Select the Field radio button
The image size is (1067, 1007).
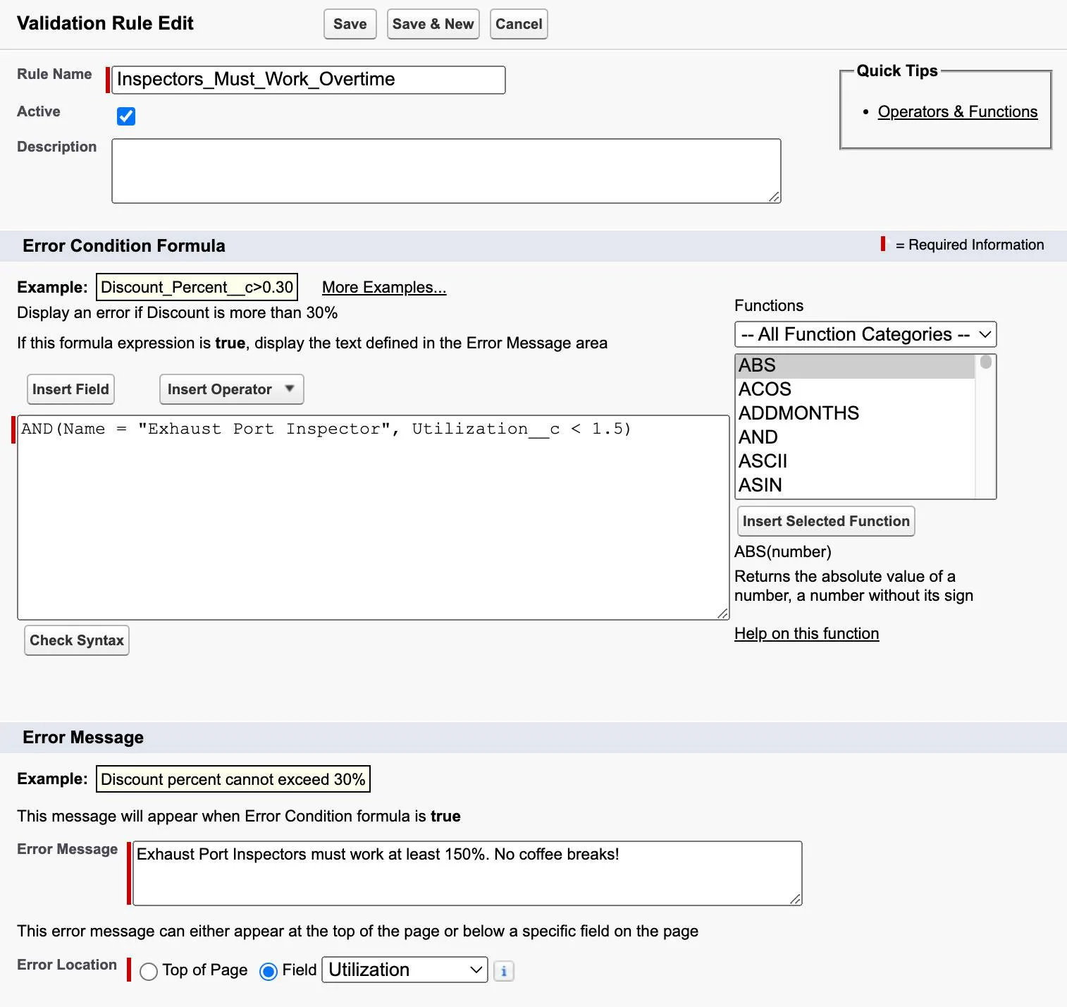[x=269, y=972]
